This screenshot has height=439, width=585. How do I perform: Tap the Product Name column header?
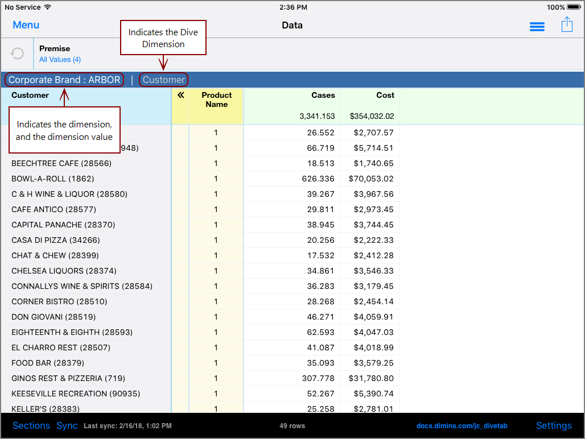(x=216, y=100)
